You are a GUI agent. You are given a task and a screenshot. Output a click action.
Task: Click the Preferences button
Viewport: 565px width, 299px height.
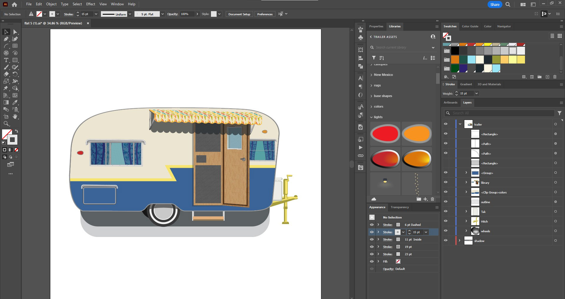265,14
